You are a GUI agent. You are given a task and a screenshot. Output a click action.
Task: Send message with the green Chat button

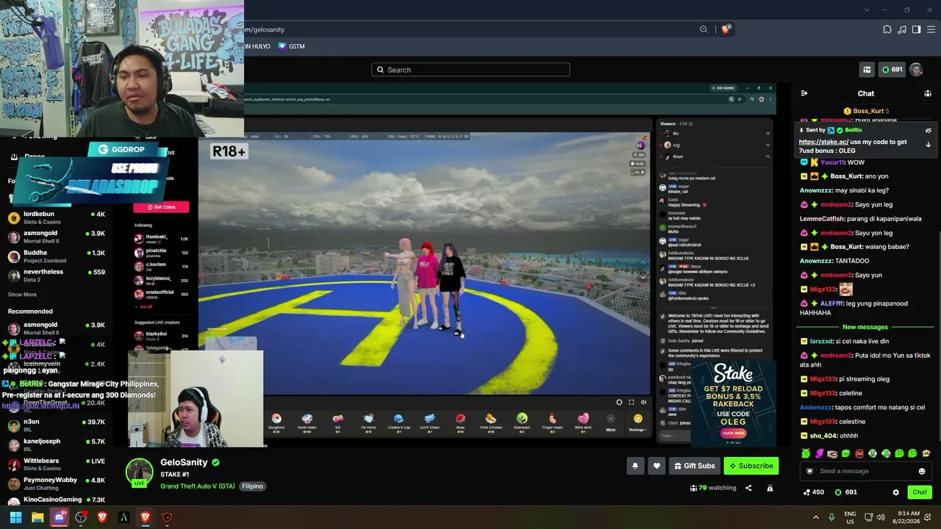919,492
